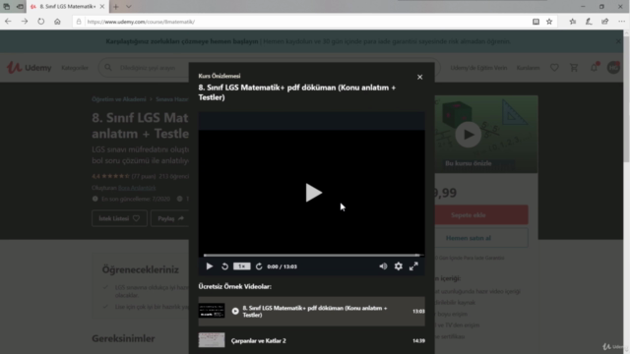Open Udemy'de Eğitim Verin link

pyautogui.click(x=478, y=68)
